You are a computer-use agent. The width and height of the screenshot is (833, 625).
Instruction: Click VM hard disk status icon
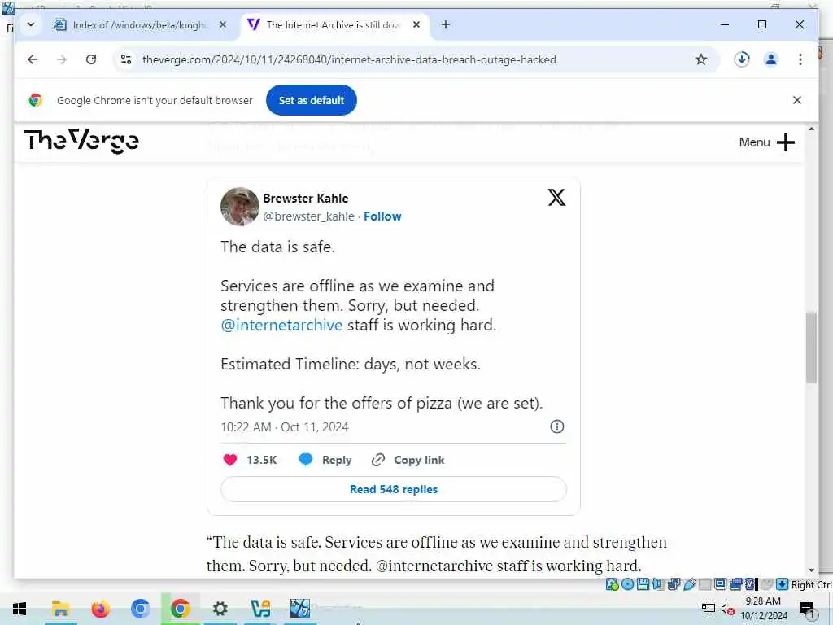pyautogui.click(x=612, y=584)
